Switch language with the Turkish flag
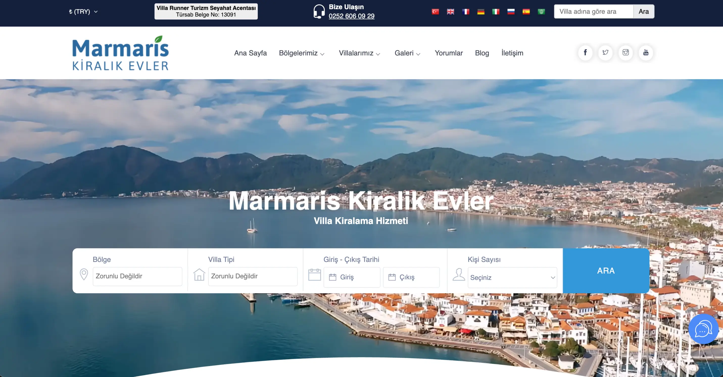This screenshot has height=377, width=723. coord(435,12)
